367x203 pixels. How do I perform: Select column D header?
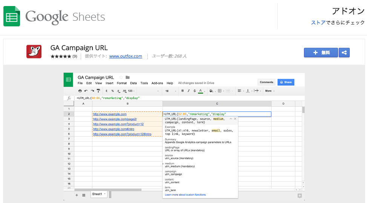(283, 104)
